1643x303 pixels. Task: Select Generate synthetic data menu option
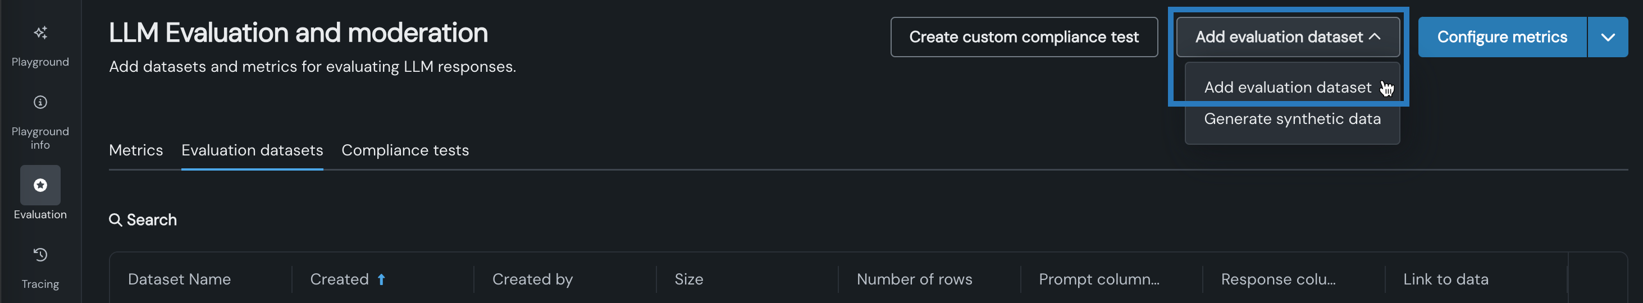[1292, 120]
